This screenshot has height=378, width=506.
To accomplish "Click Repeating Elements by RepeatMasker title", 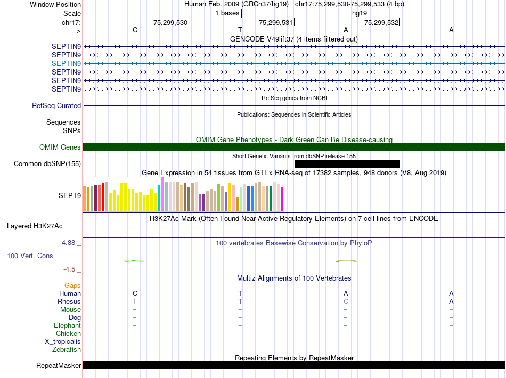I will coord(294,358).
